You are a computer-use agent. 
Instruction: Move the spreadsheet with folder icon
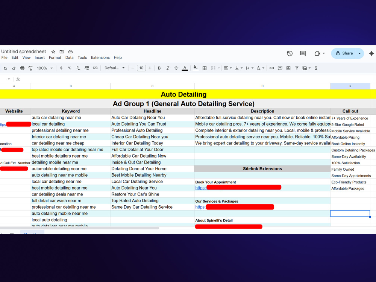click(62, 52)
